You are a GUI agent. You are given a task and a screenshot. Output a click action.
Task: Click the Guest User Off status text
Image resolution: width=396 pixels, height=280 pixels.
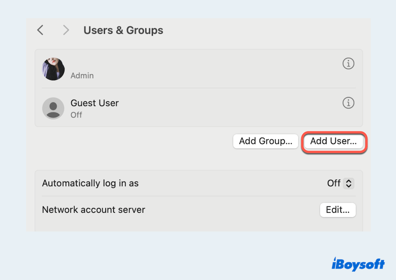coord(76,115)
